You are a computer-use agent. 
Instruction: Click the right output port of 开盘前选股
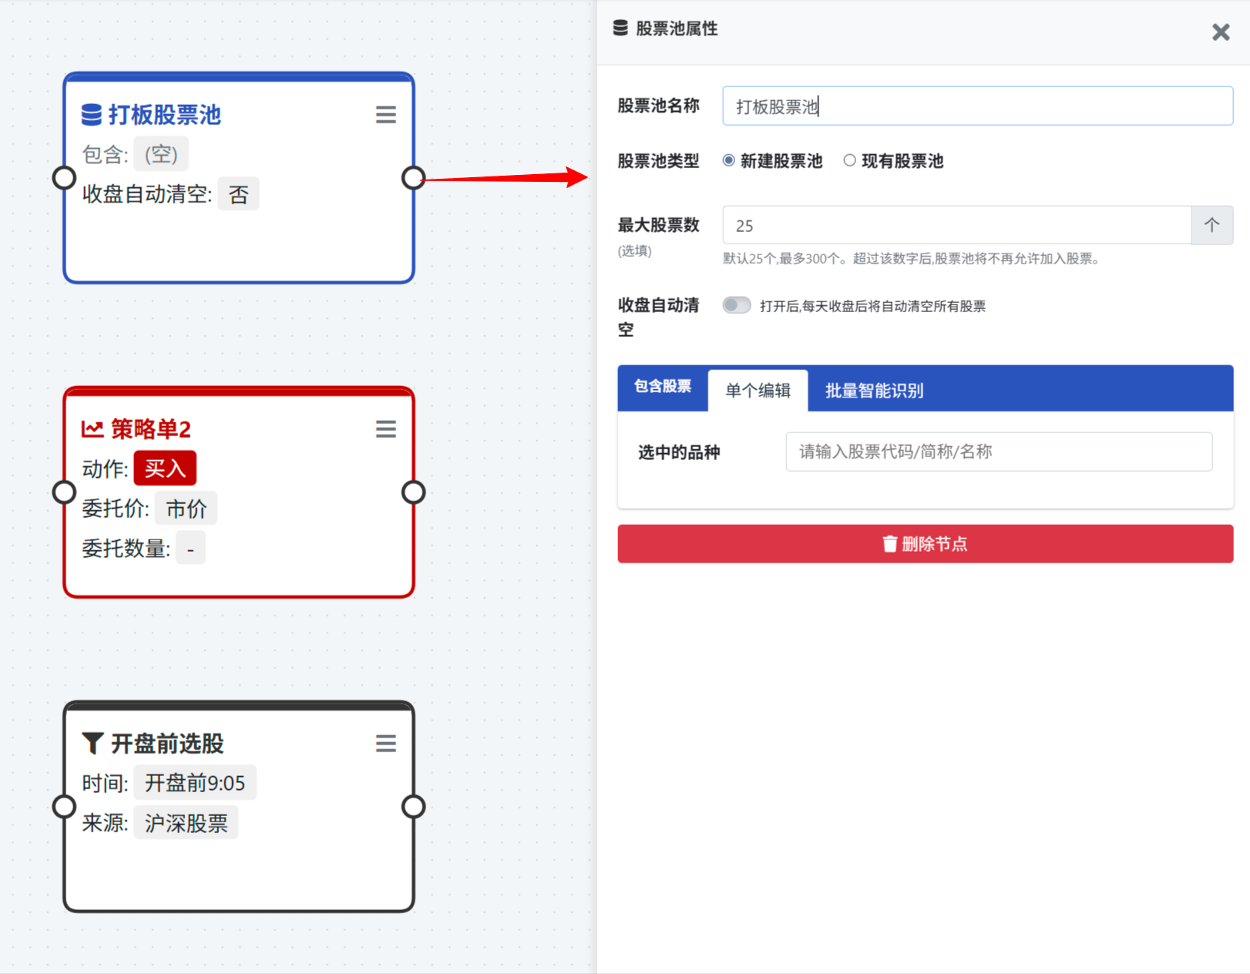pos(414,807)
